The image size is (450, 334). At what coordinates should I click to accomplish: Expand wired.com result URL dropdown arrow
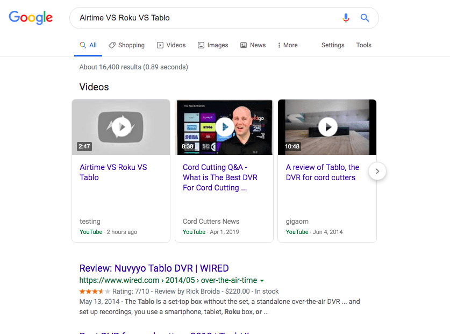tap(262, 281)
